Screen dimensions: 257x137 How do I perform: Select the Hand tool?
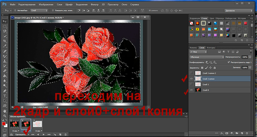pyautogui.click(x=5, y=111)
